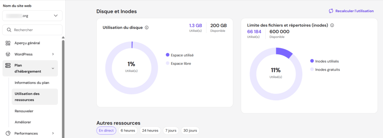Click the recalculate refresh arrows icon
The width and height of the screenshot is (383, 138).
pos(331,11)
